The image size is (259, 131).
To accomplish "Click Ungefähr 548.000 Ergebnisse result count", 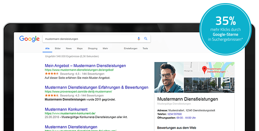I will [72, 56].
